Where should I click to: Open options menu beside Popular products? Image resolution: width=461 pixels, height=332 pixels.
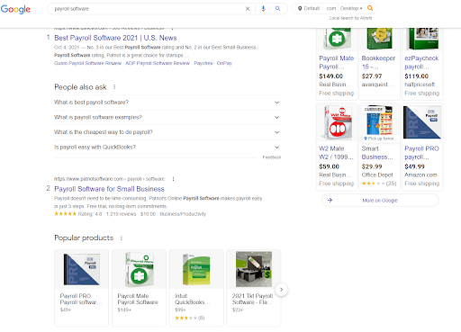pos(122,238)
